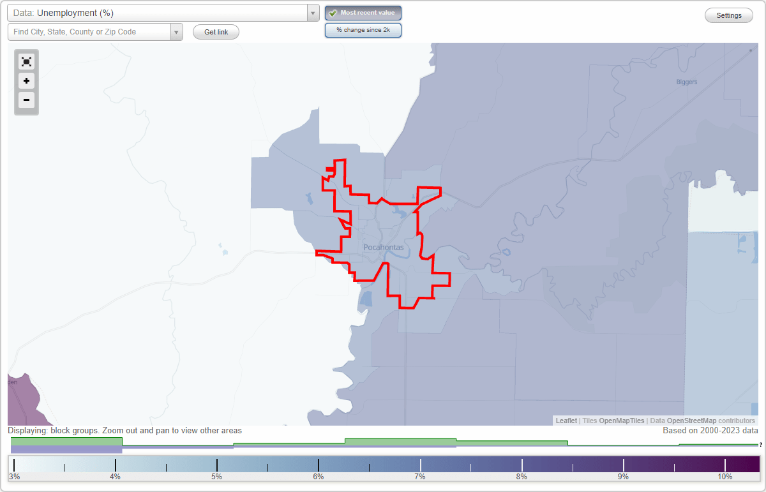Viewport: 766px width, 492px height.
Task: Switch back to the "Most recent value" tab
Action: (363, 12)
